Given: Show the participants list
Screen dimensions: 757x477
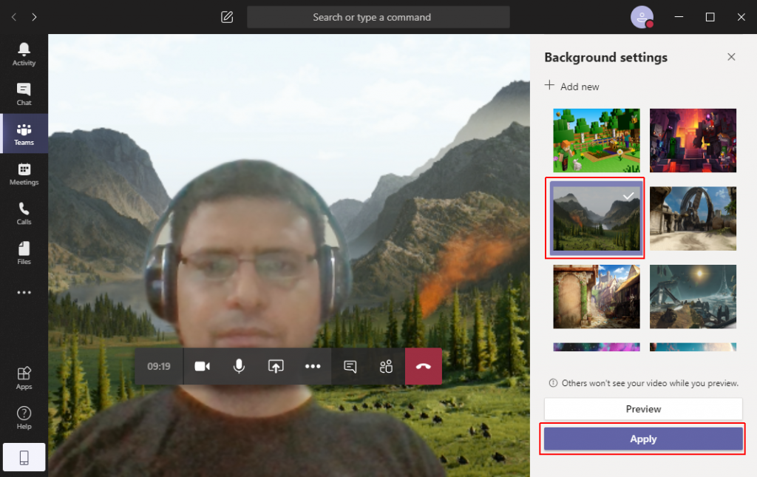Looking at the screenshot, I should point(386,366).
